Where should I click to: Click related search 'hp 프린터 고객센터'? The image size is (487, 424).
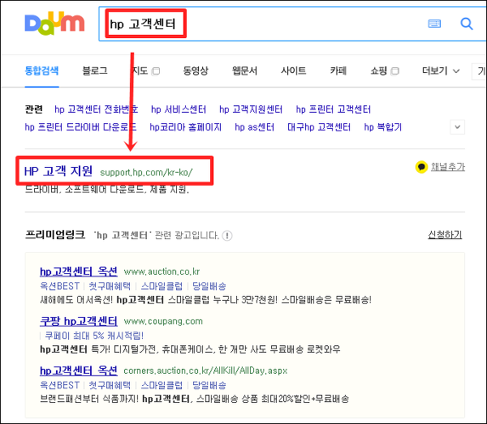pyautogui.click(x=334, y=109)
